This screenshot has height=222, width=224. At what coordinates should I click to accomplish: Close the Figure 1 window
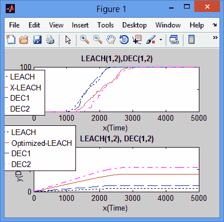coord(207,7)
